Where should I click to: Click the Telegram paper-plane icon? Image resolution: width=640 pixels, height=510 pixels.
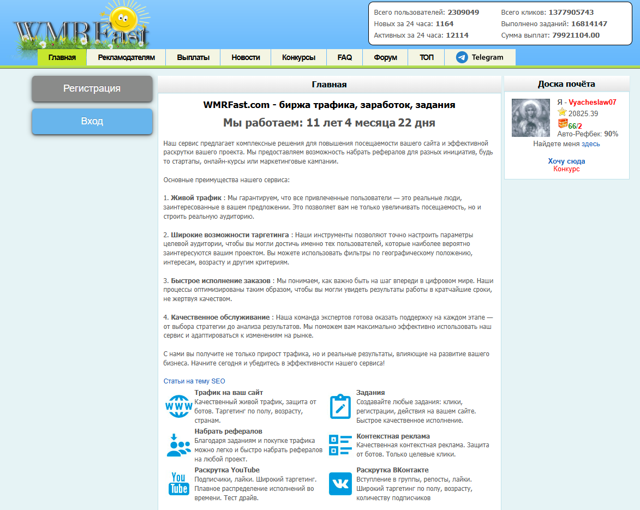coord(462,57)
